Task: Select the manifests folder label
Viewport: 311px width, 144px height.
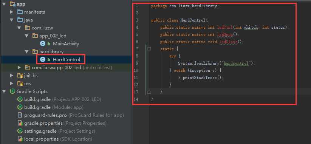Action: (x=34, y=12)
